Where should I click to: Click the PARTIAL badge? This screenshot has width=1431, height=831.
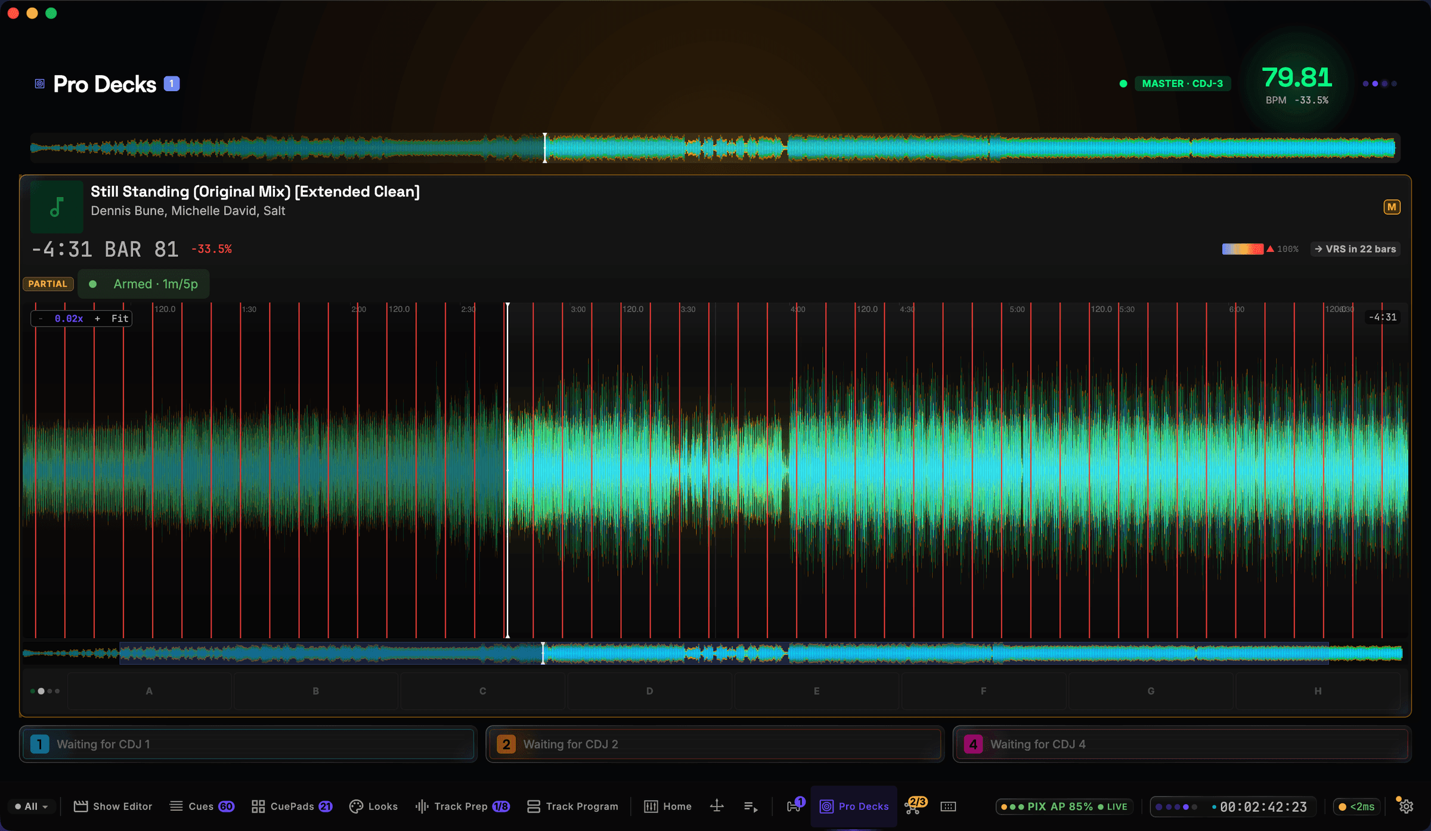point(48,284)
